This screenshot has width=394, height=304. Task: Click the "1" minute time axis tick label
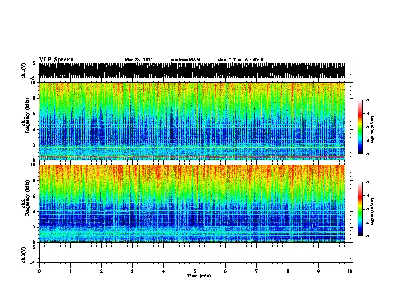(70, 271)
